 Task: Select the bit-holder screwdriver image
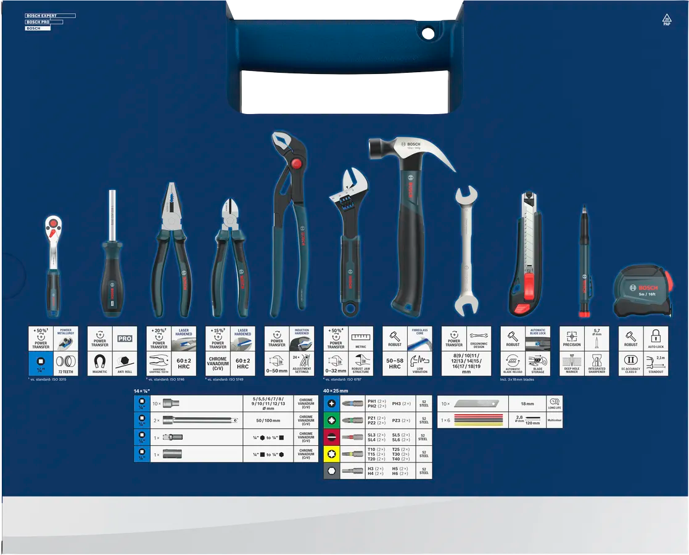click(112, 253)
